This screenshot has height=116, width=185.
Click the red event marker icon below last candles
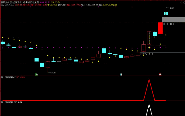(160, 74)
